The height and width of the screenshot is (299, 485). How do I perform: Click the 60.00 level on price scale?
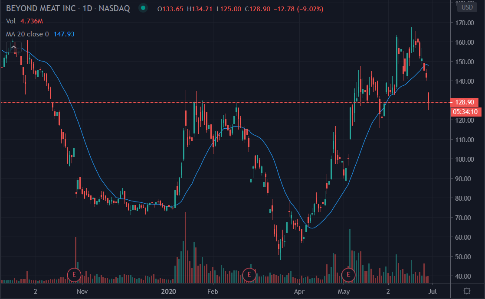[x=463, y=237]
